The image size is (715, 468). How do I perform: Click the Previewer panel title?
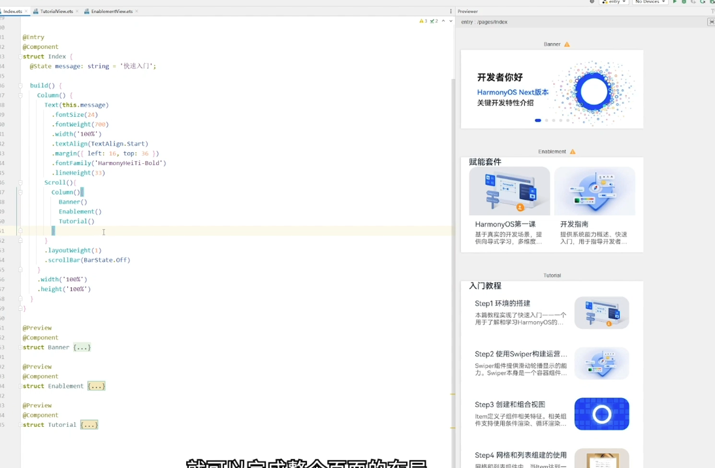tap(468, 11)
